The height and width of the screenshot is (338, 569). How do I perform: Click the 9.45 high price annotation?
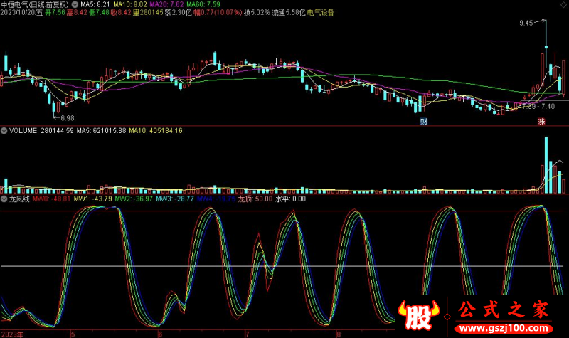tap(526, 23)
